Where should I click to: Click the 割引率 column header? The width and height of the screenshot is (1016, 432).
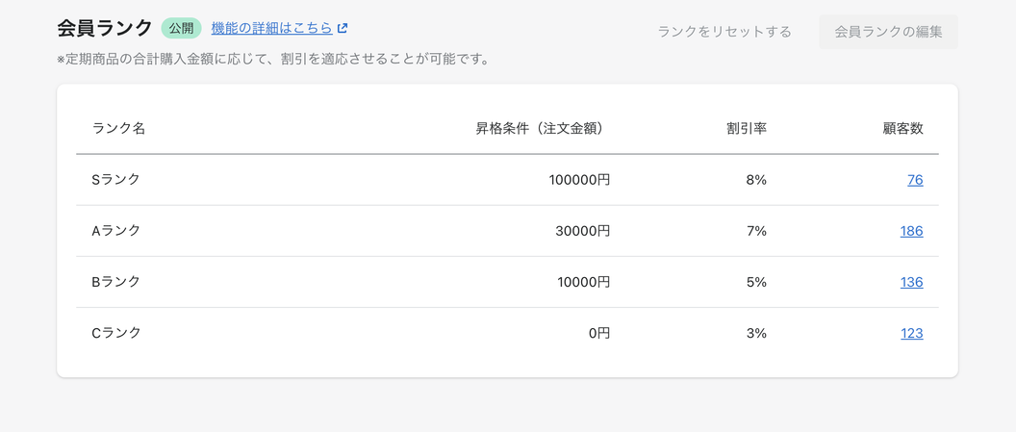point(747,128)
